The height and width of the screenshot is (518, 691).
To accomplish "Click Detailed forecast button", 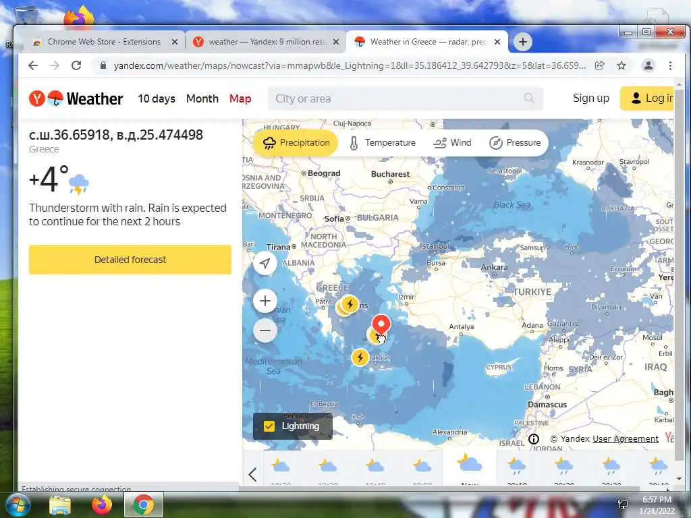I will click(130, 260).
